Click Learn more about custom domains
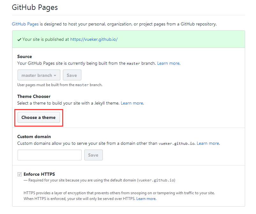256x214 pixels. [x=208, y=143]
